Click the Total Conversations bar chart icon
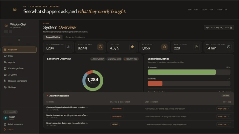Screen dimensions: 239x134 point(68,47)
